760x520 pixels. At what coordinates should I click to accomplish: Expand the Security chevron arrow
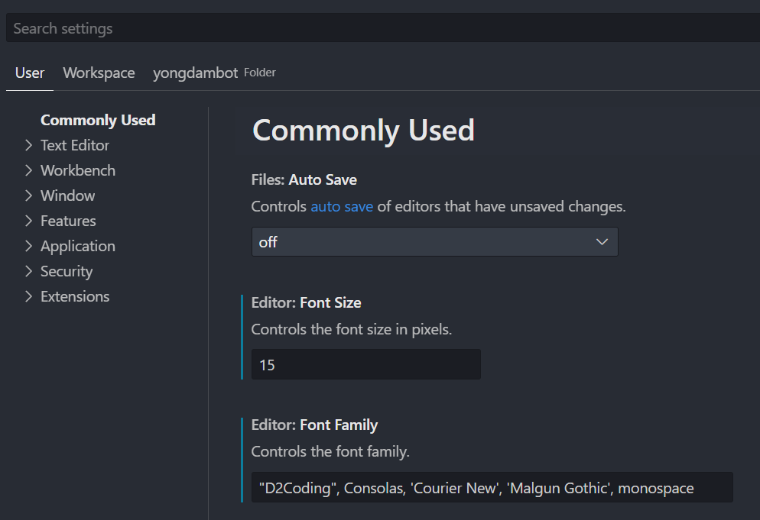28,271
